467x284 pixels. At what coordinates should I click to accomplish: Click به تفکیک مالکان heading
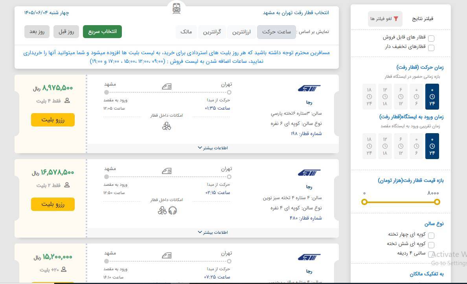427,274
